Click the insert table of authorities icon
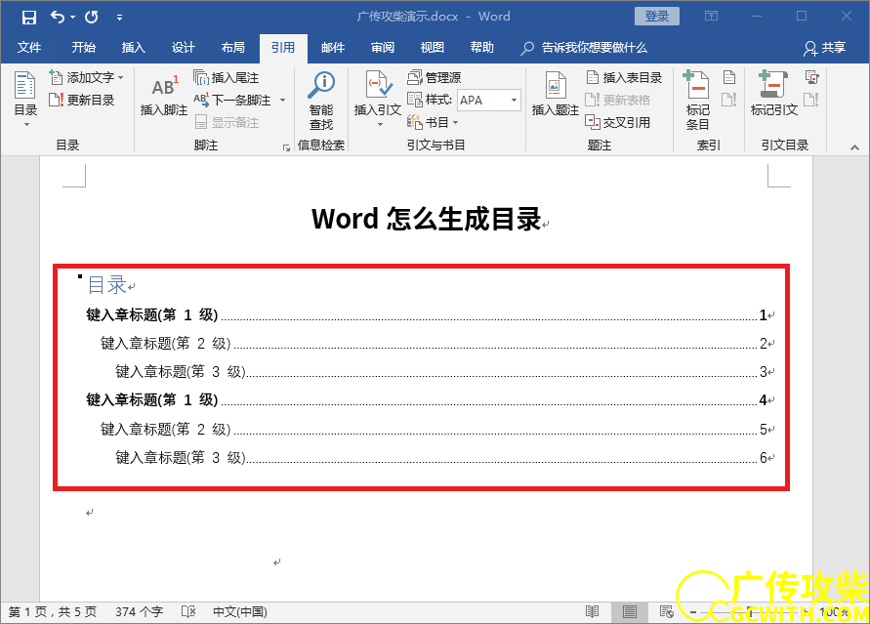 (811, 77)
